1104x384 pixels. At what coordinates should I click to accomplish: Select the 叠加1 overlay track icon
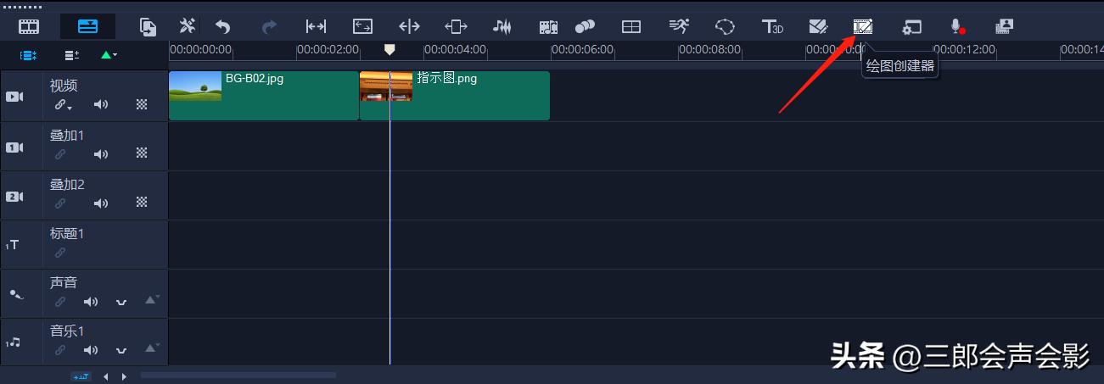coord(14,147)
